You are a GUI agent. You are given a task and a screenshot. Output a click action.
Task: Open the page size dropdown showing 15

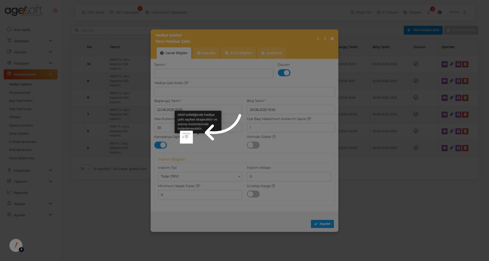[x=85, y=169]
